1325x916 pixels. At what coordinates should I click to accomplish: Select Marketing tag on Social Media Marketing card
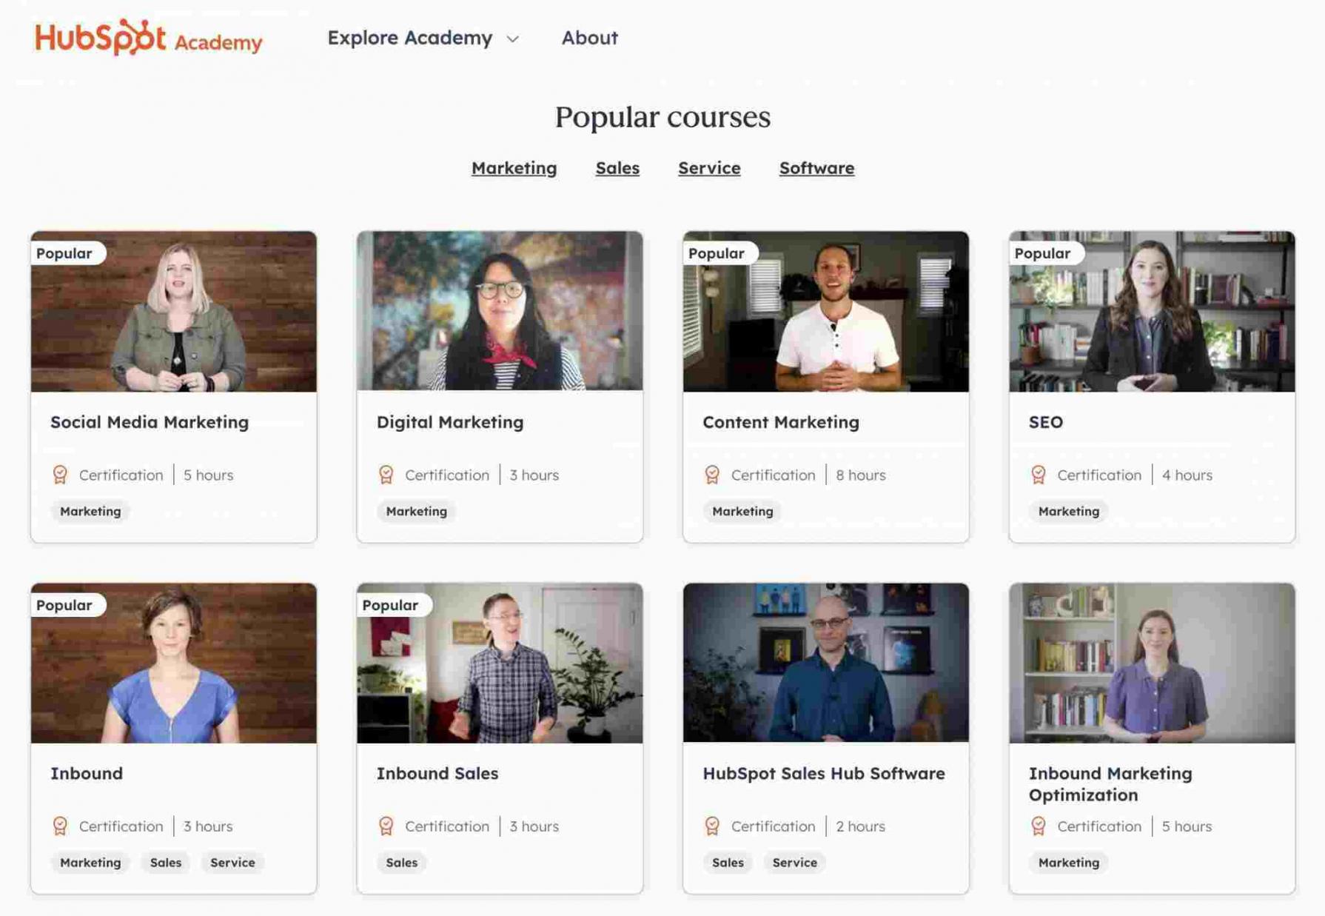pyautogui.click(x=90, y=511)
